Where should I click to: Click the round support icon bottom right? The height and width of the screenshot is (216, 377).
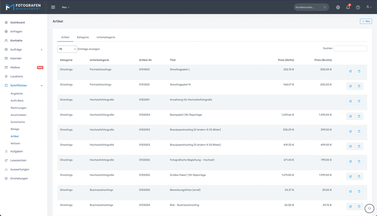[369, 208]
